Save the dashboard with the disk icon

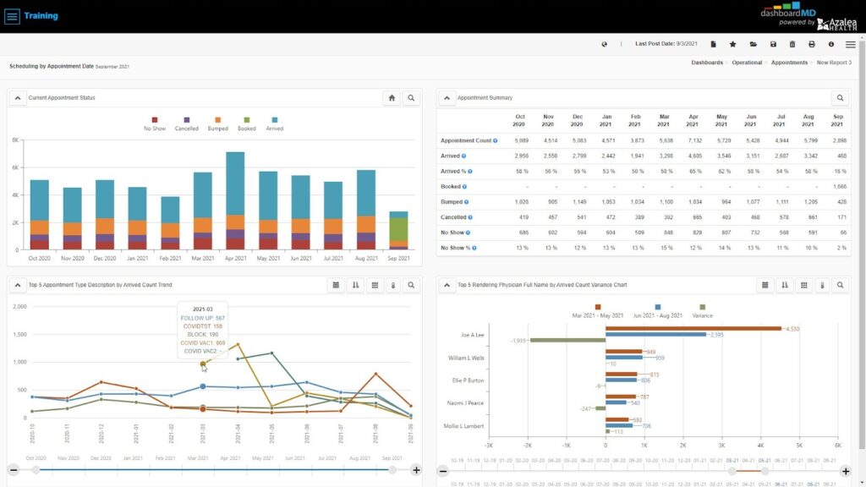click(x=774, y=44)
